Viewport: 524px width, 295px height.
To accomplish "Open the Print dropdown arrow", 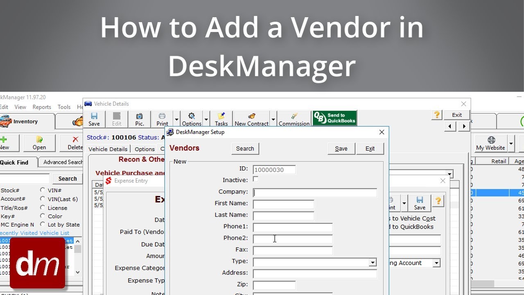I will point(176,120).
